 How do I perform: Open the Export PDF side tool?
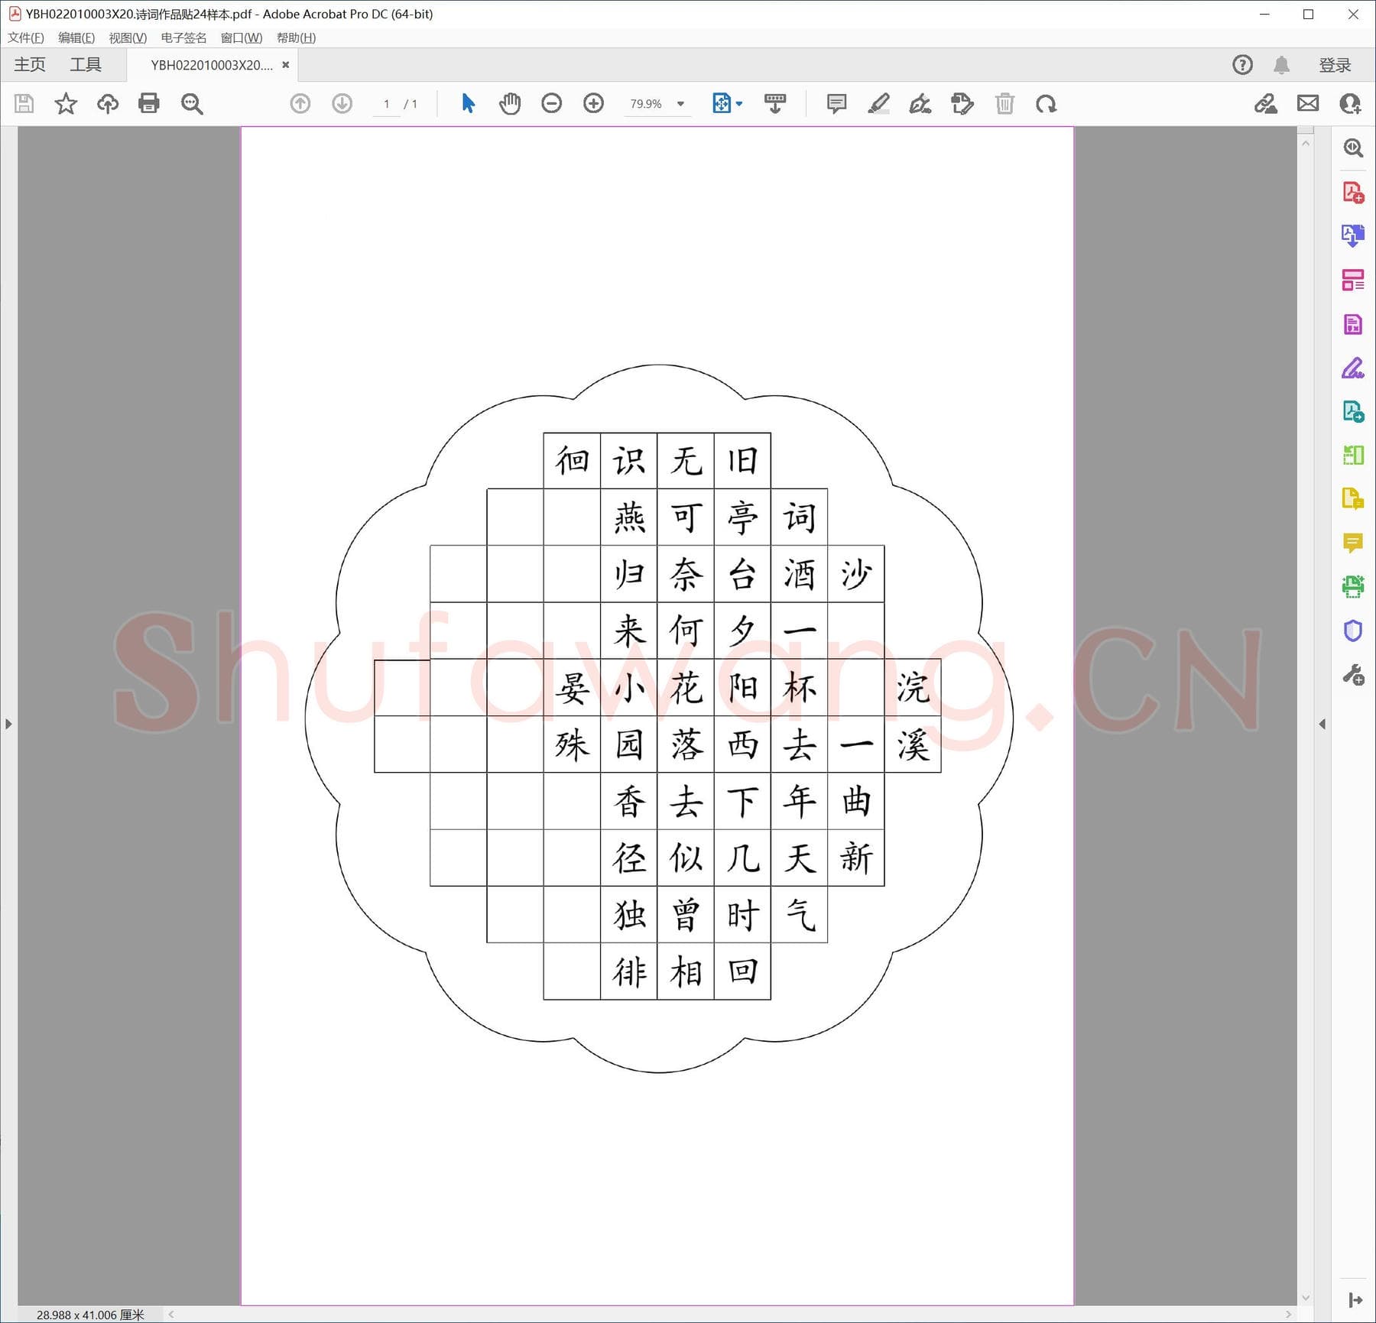point(1353,235)
